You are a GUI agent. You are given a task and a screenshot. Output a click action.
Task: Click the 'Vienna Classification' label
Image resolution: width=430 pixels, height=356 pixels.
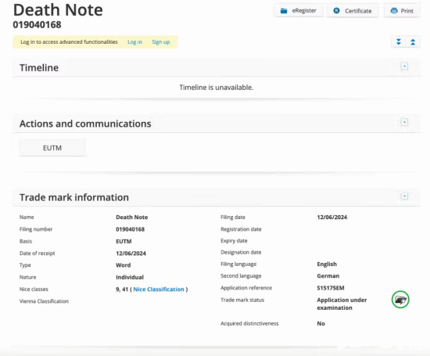pyautogui.click(x=44, y=301)
